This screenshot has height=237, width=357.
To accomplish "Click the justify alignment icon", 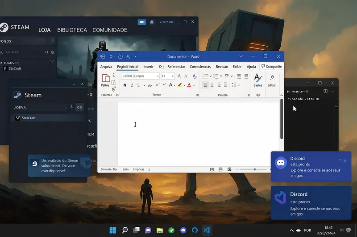I will (225, 85).
